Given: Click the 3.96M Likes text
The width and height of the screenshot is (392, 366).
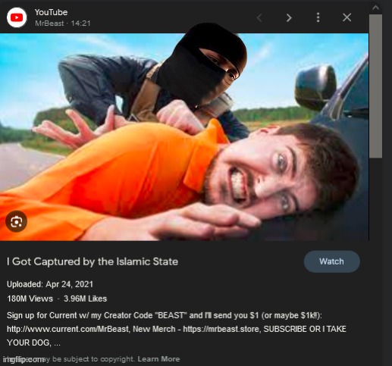Looking at the screenshot, I should [85, 299].
